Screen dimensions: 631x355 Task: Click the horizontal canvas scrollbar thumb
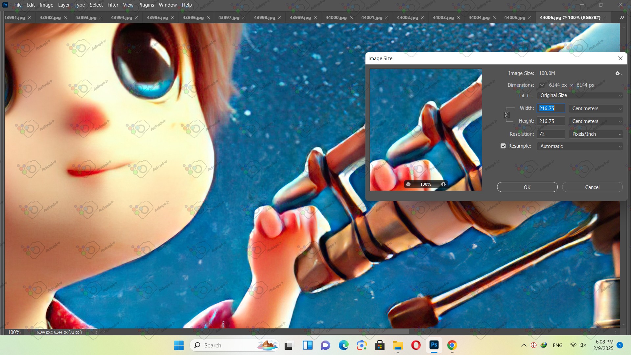click(360, 332)
